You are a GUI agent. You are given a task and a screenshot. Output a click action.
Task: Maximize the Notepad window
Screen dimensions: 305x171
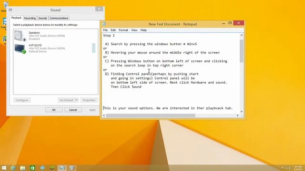pyautogui.click(x=230, y=23)
